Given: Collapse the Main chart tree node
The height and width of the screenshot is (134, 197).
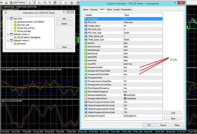Looking at the screenshot, I should tap(8, 19).
